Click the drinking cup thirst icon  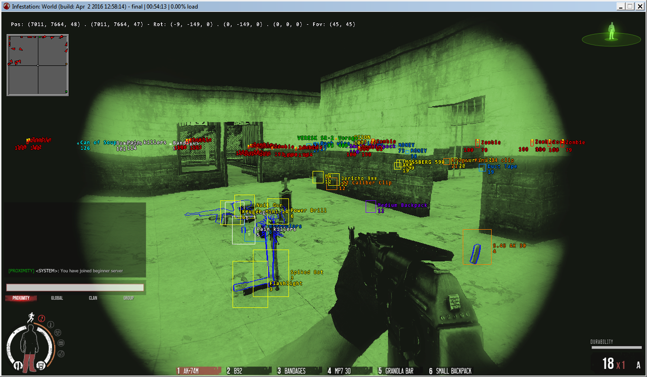[42, 365]
